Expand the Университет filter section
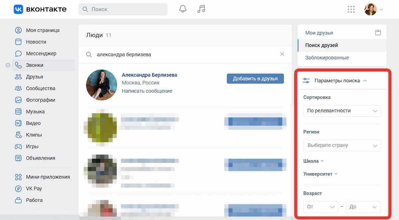The height and width of the screenshot is (220, 399). click(320, 174)
